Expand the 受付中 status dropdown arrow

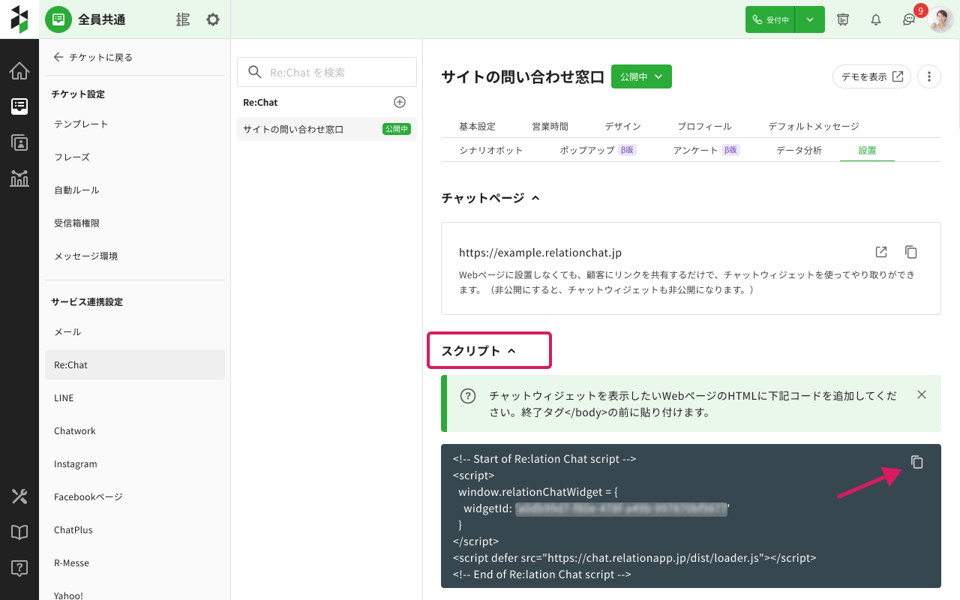tap(810, 19)
